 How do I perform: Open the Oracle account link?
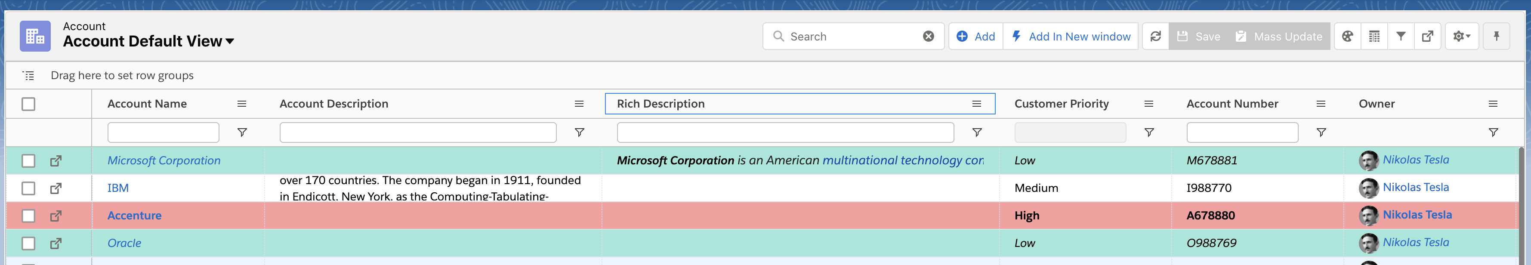click(x=124, y=243)
